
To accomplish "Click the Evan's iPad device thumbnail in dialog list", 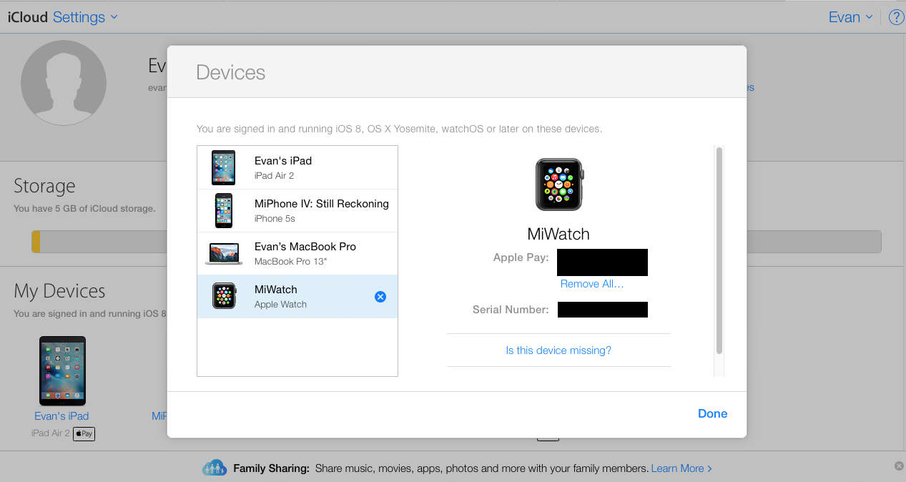I will click(x=223, y=167).
